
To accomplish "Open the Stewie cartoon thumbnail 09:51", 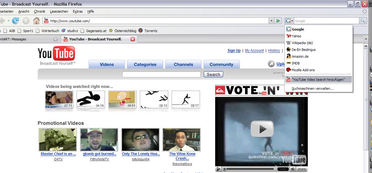I will (123, 99).
